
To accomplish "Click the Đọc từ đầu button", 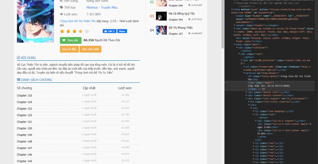I will [69, 49].
